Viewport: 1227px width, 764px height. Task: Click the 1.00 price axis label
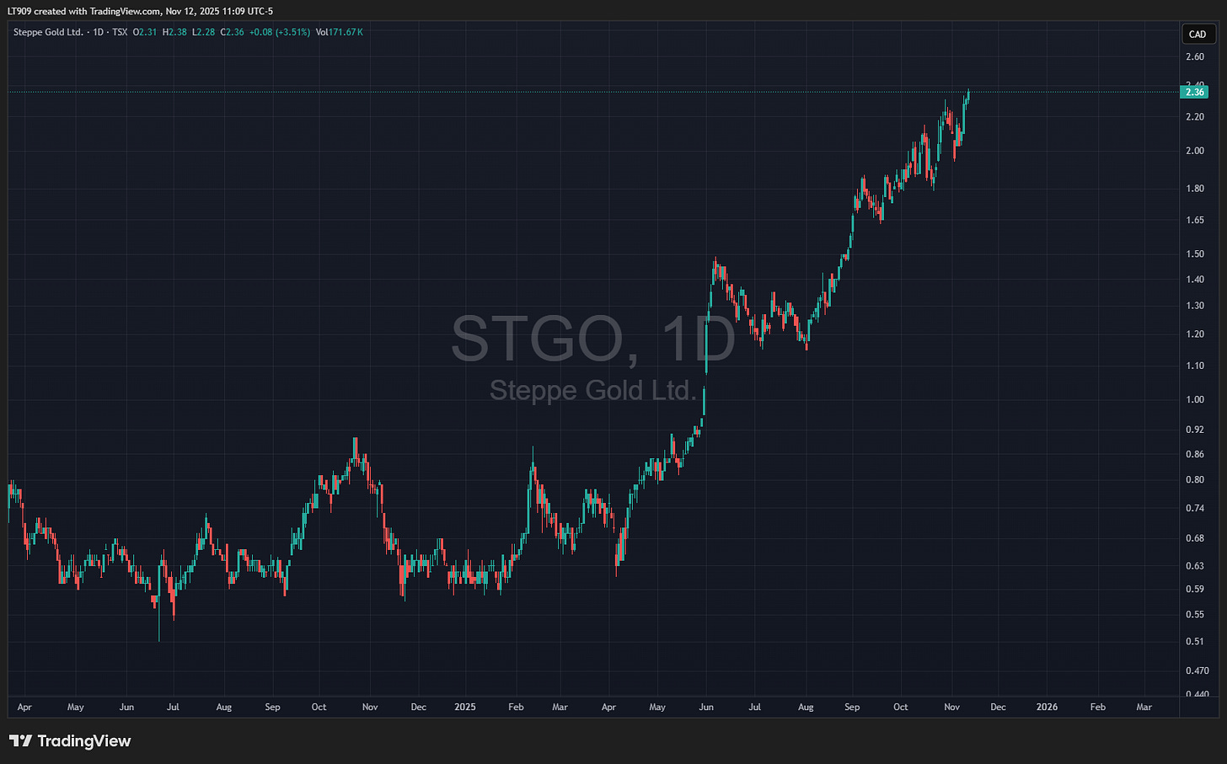pos(1195,399)
